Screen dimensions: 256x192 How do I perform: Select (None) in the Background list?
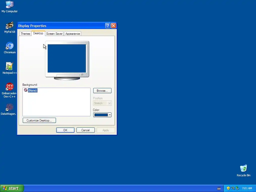click(32, 90)
